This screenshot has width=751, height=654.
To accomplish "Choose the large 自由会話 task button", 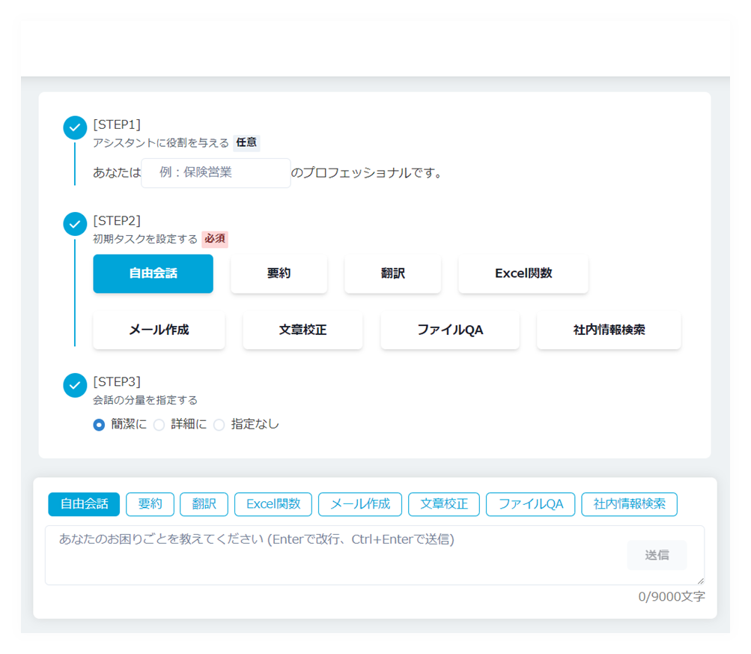I will [153, 273].
